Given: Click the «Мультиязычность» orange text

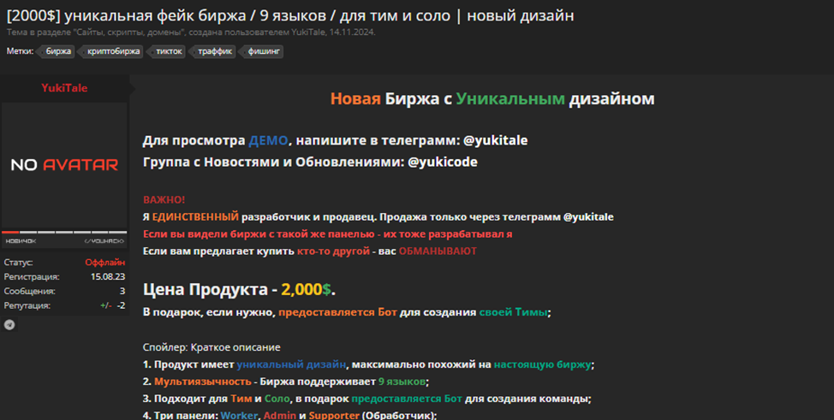Looking at the screenshot, I should (203, 382).
